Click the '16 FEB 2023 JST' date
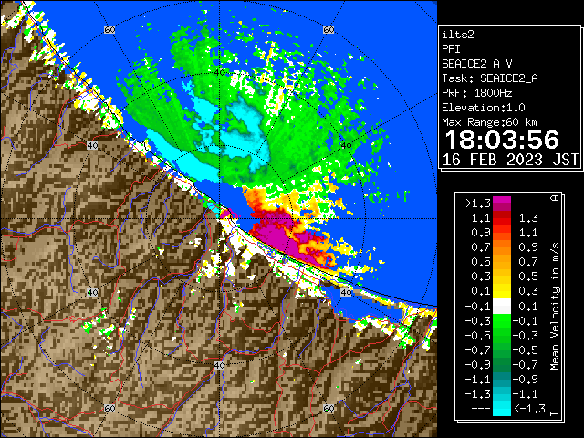This screenshot has width=584, height=438. (510, 160)
